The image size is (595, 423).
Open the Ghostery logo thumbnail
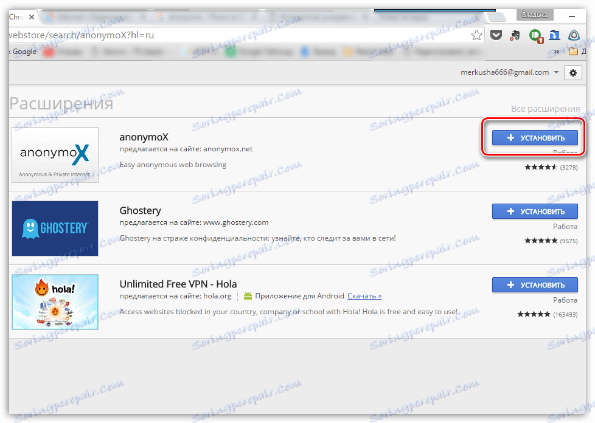55,229
